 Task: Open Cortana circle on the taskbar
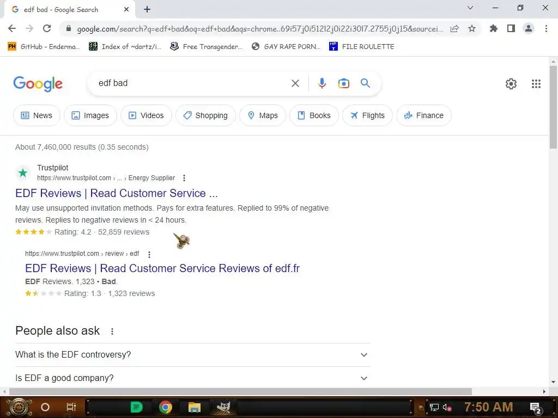click(45, 407)
